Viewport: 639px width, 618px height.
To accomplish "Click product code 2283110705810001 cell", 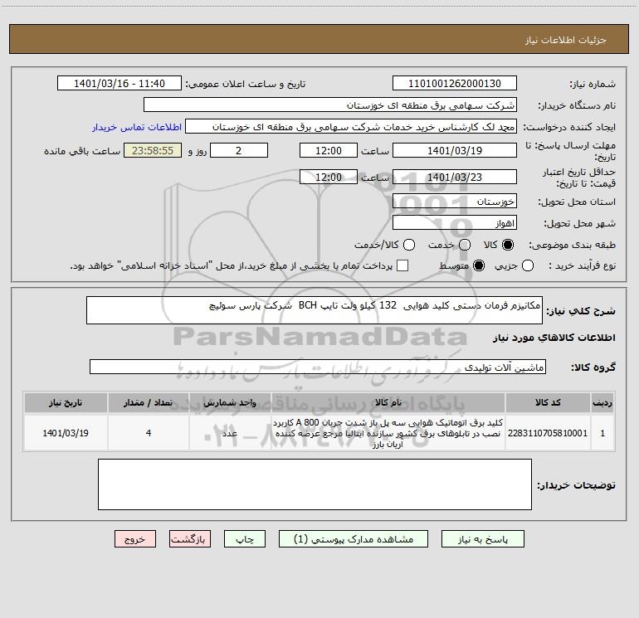I will pyautogui.click(x=548, y=433).
